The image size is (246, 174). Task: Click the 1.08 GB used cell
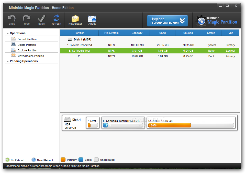pos(163,51)
